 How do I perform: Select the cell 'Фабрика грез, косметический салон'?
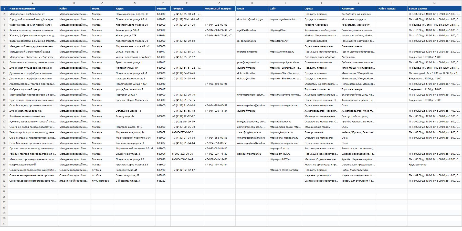point(33,25)
